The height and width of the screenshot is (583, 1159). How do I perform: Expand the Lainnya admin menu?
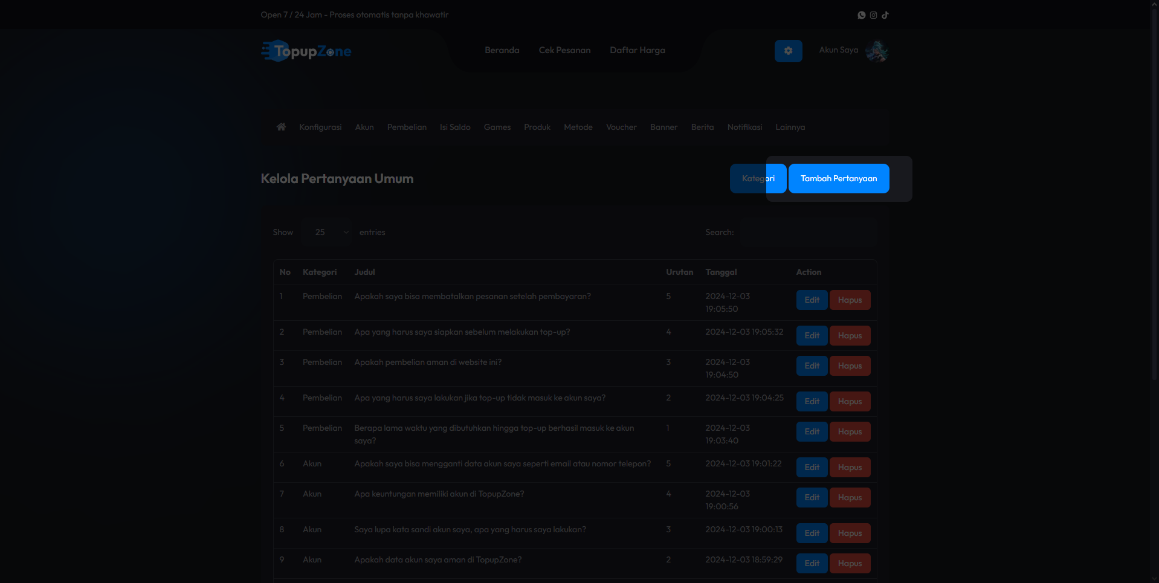(790, 127)
